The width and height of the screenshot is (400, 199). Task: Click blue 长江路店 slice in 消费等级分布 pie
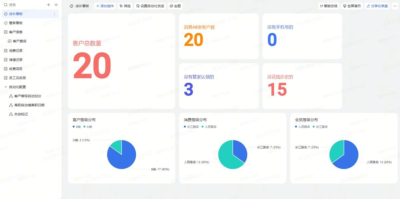[240, 150]
